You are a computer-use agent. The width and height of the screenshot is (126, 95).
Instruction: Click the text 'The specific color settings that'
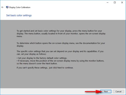click(x=60, y=53)
